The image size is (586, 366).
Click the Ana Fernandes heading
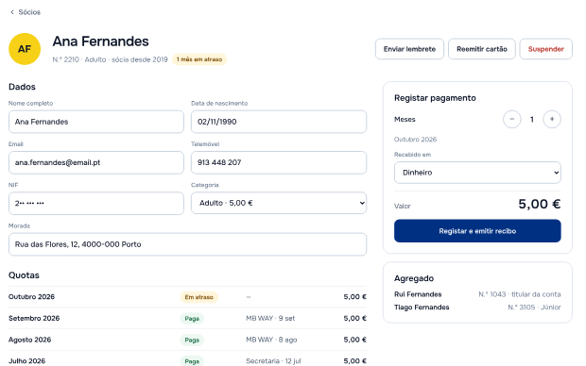(100, 42)
